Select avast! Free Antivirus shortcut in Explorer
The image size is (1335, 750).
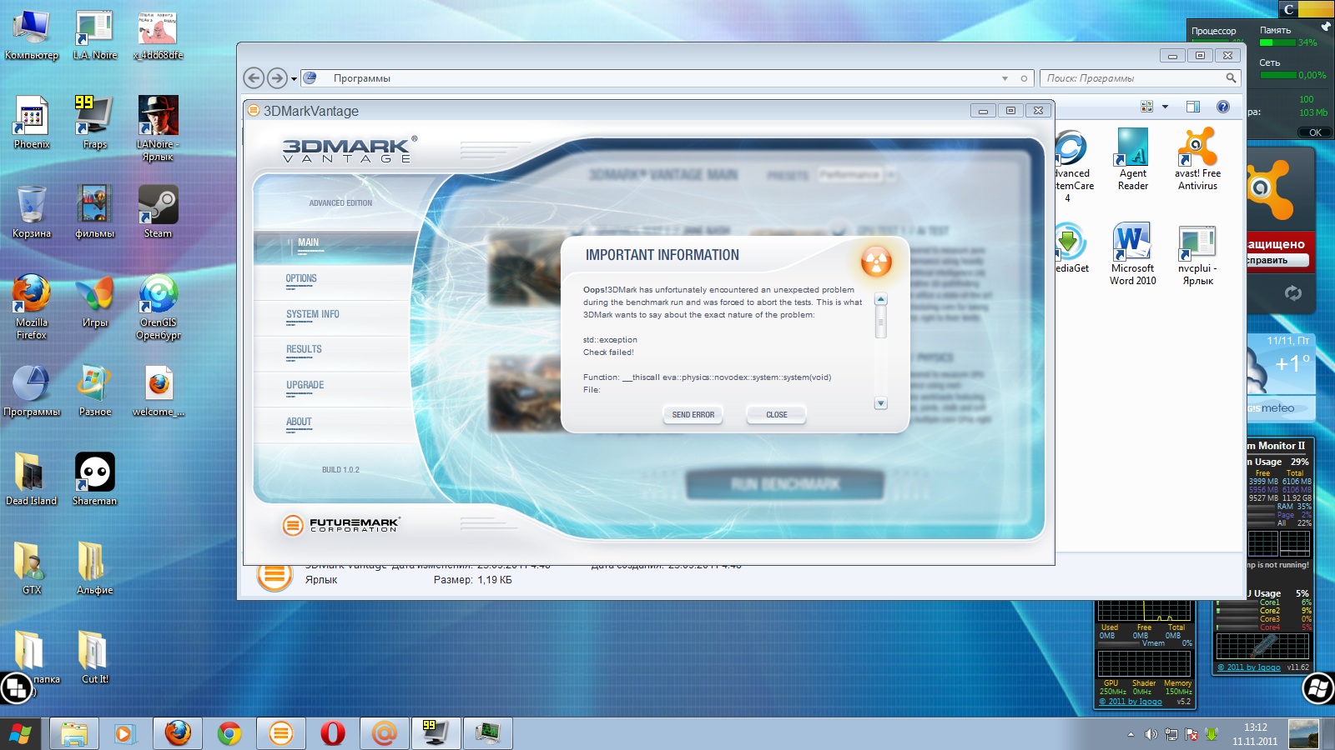(x=1197, y=160)
